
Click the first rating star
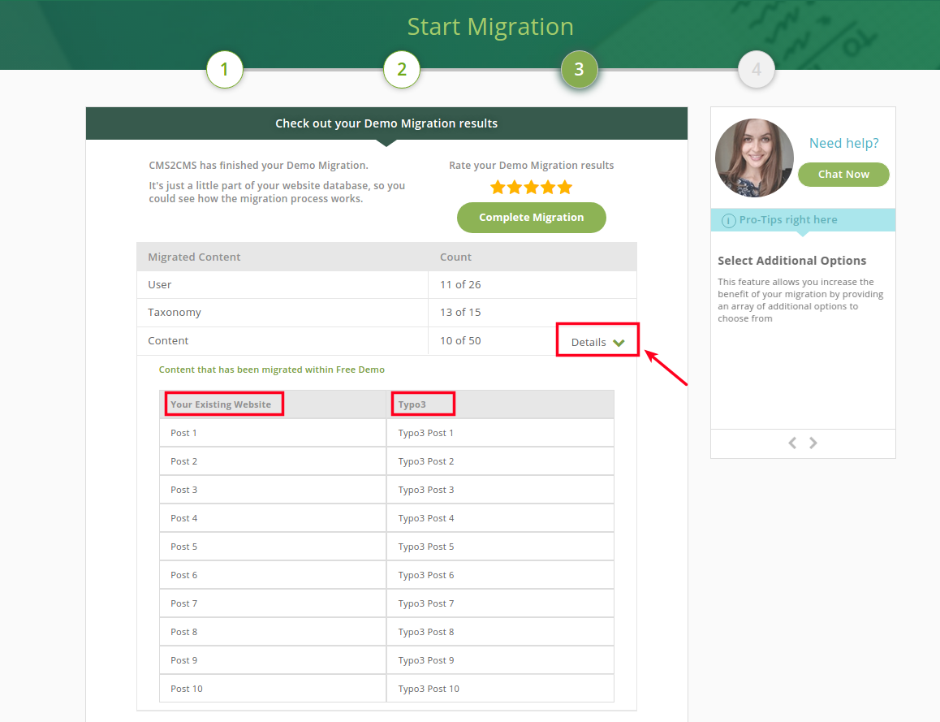coord(498,188)
